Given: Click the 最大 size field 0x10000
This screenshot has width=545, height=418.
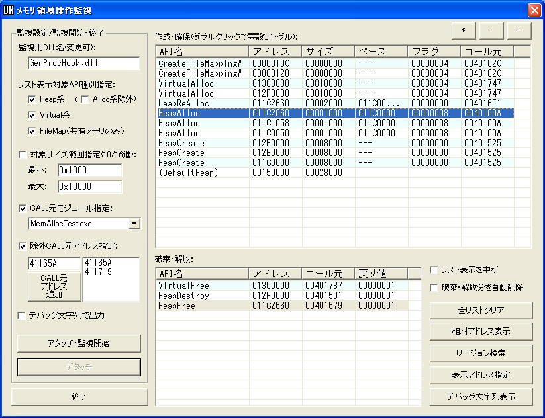Looking at the screenshot, I should point(90,187).
